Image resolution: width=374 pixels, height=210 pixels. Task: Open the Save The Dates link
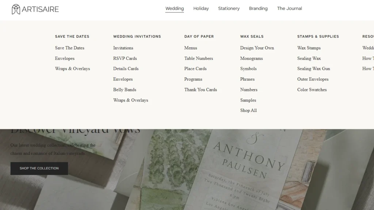(x=69, y=48)
